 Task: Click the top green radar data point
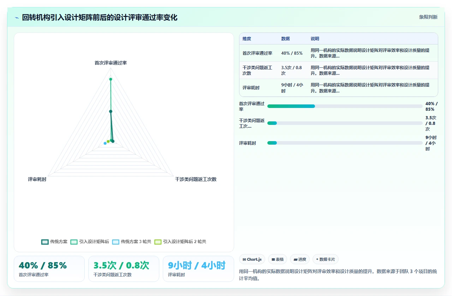pos(111,79)
